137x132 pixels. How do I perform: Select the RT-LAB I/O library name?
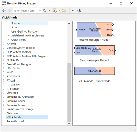tap(13, 85)
